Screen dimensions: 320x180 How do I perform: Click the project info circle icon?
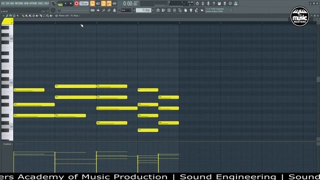point(230,3)
